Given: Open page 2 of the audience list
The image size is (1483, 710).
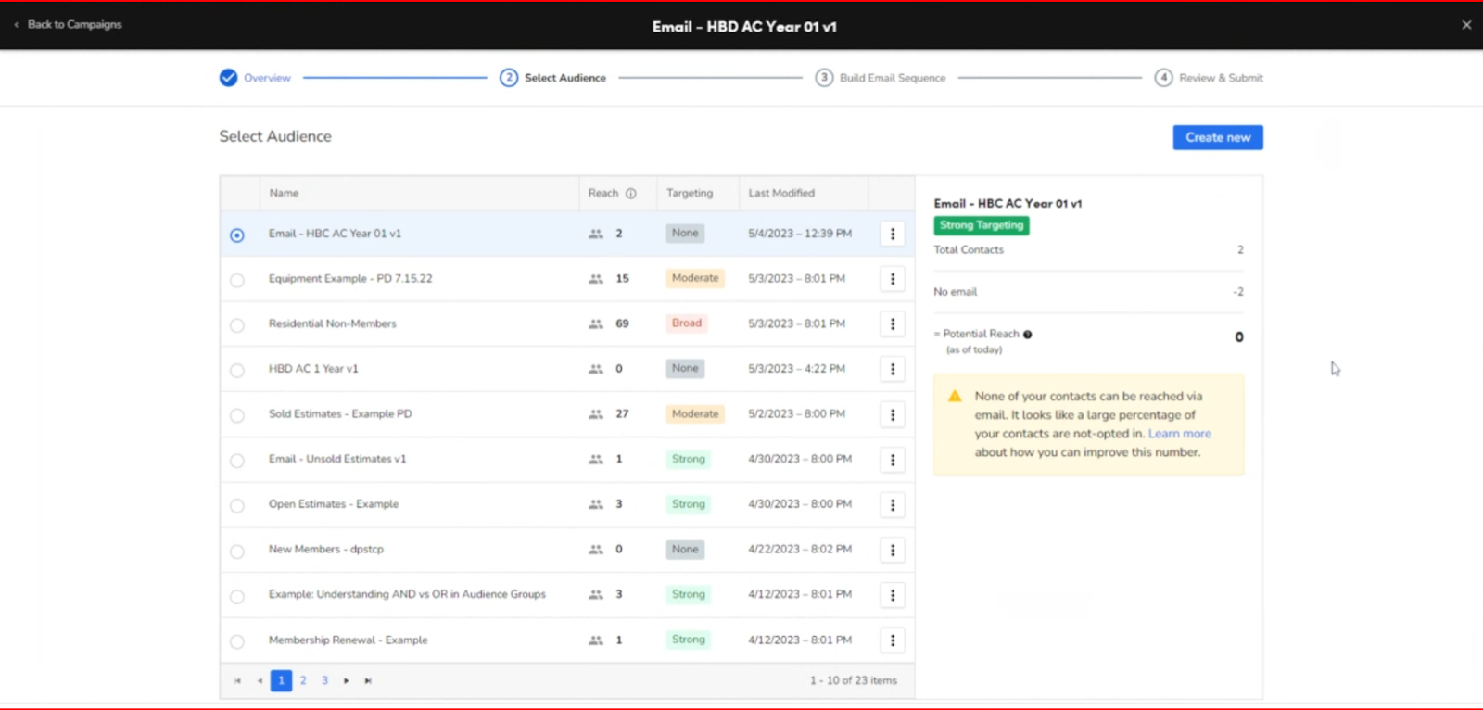Looking at the screenshot, I should click(x=303, y=680).
